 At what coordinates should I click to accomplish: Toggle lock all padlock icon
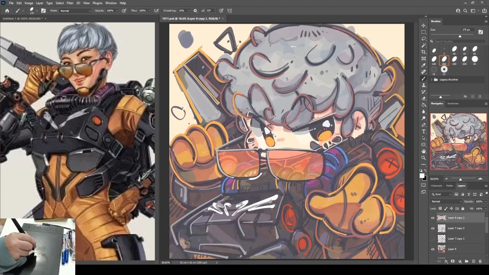(463, 209)
